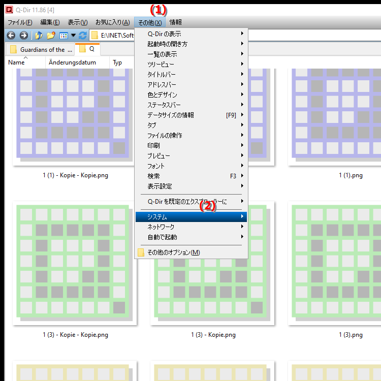Switch to Guardians of the ... tab
The width and height of the screenshot is (381, 381).
pyautogui.click(x=40, y=50)
